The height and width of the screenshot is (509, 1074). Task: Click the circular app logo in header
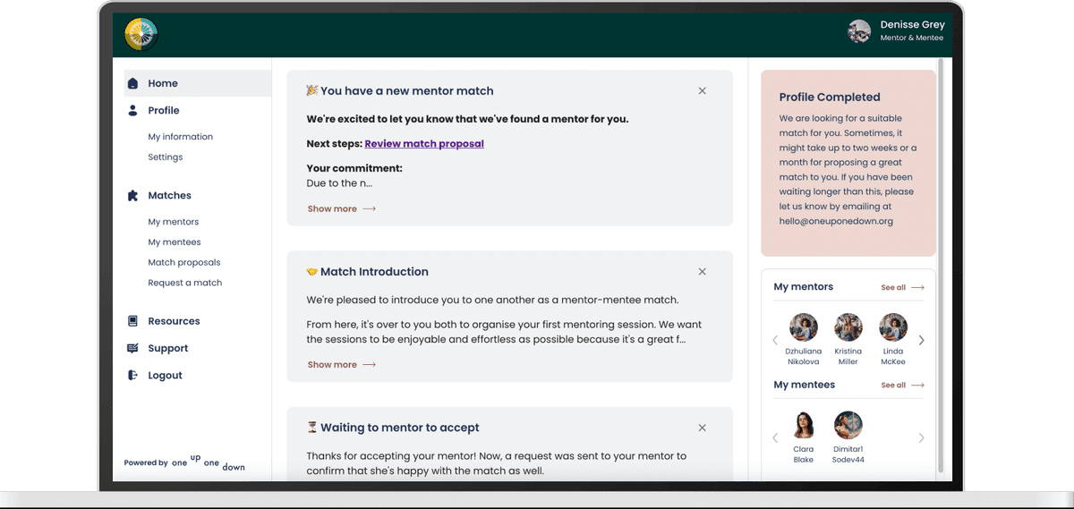141,34
